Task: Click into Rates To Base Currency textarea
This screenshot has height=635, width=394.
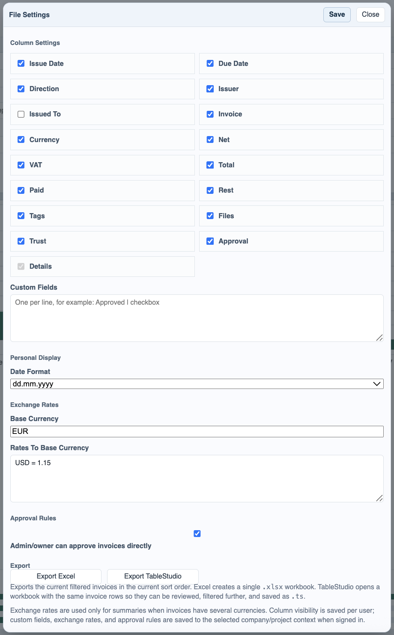Action: tap(197, 478)
